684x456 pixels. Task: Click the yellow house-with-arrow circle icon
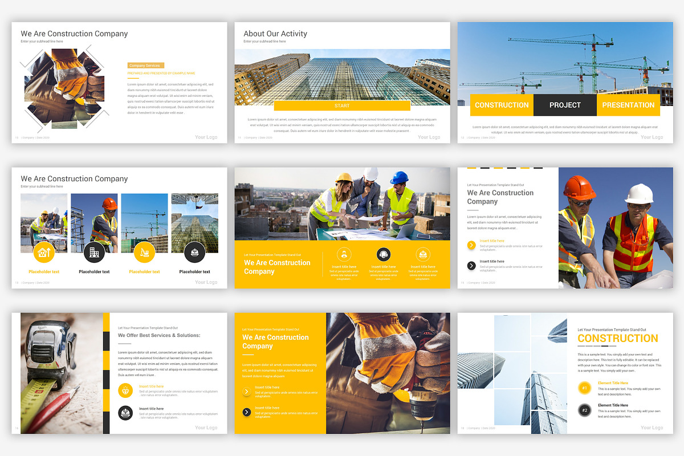pyautogui.click(x=44, y=251)
